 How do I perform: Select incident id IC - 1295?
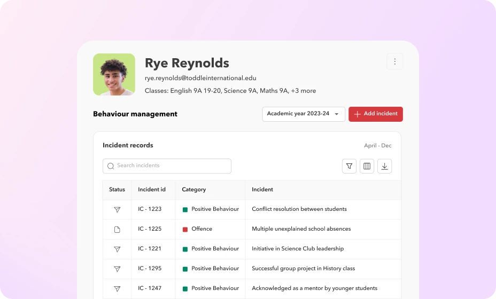[x=150, y=268]
